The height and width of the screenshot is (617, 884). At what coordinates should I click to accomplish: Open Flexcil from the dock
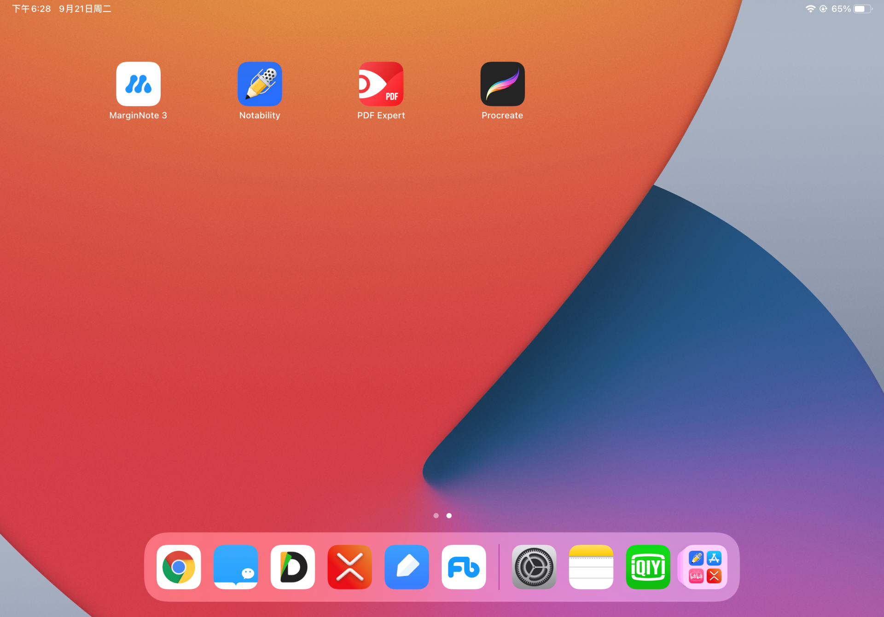coord(464,567)
